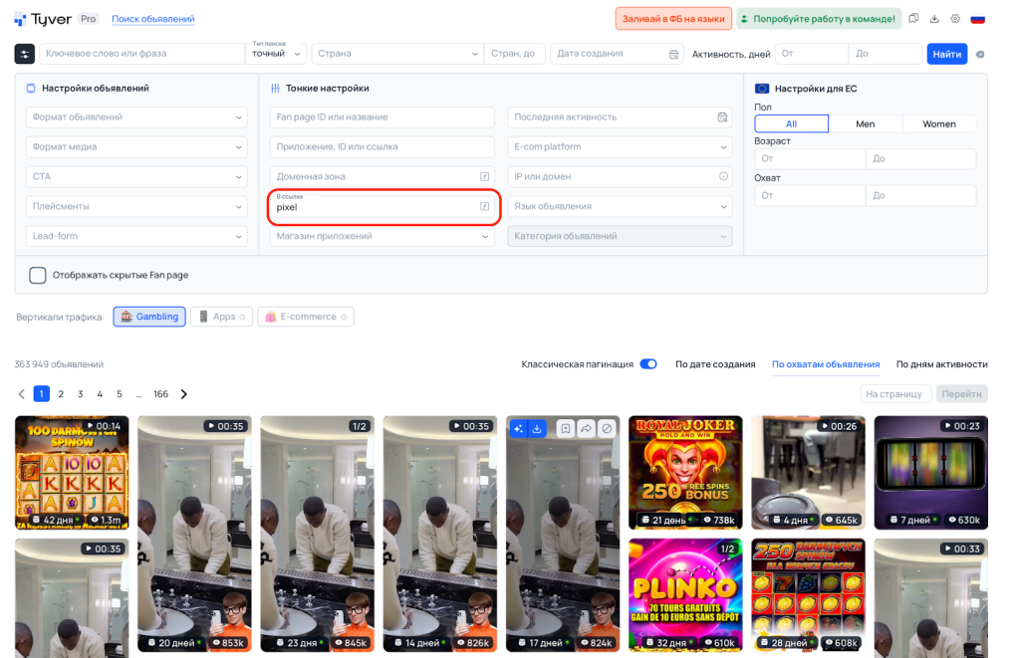The height and width of the screenshot is (658, 1020).
Task: Click the filter settings icon beside keyword field
Action: [x=25, y=54]
